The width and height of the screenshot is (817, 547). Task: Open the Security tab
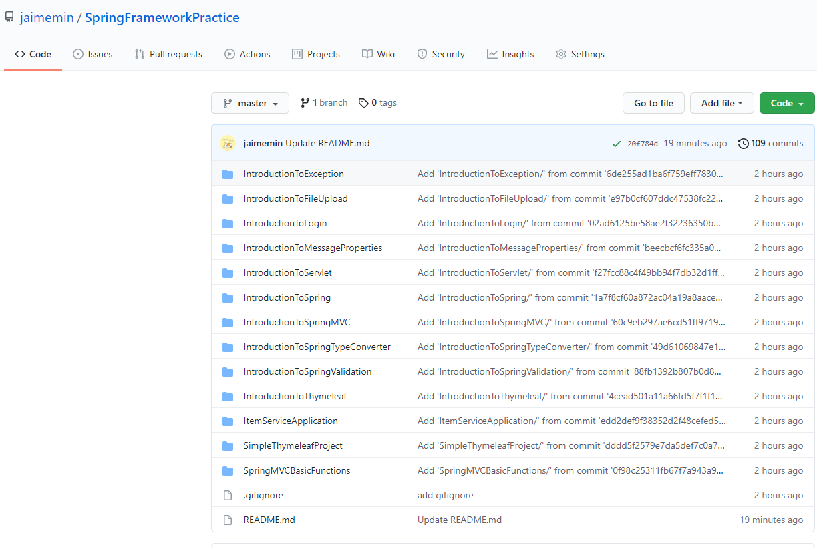pos(441,55)
